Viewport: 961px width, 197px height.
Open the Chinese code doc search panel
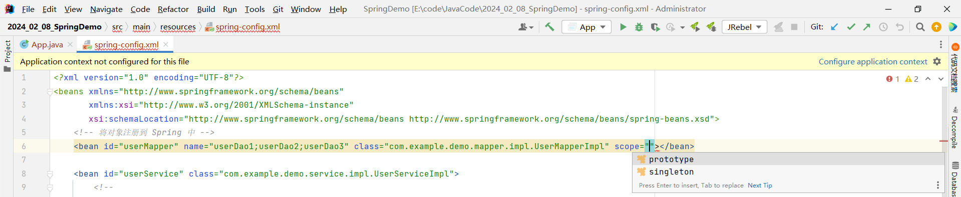click(955, 68)
